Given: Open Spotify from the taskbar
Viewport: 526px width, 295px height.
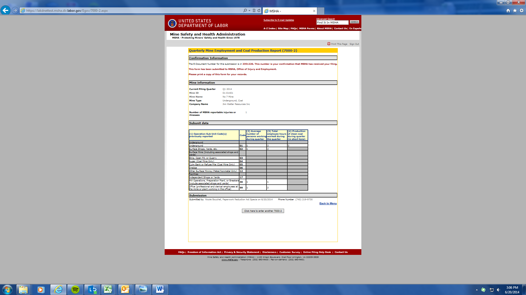Looking at the screenshot, I should tap(75, 289).
